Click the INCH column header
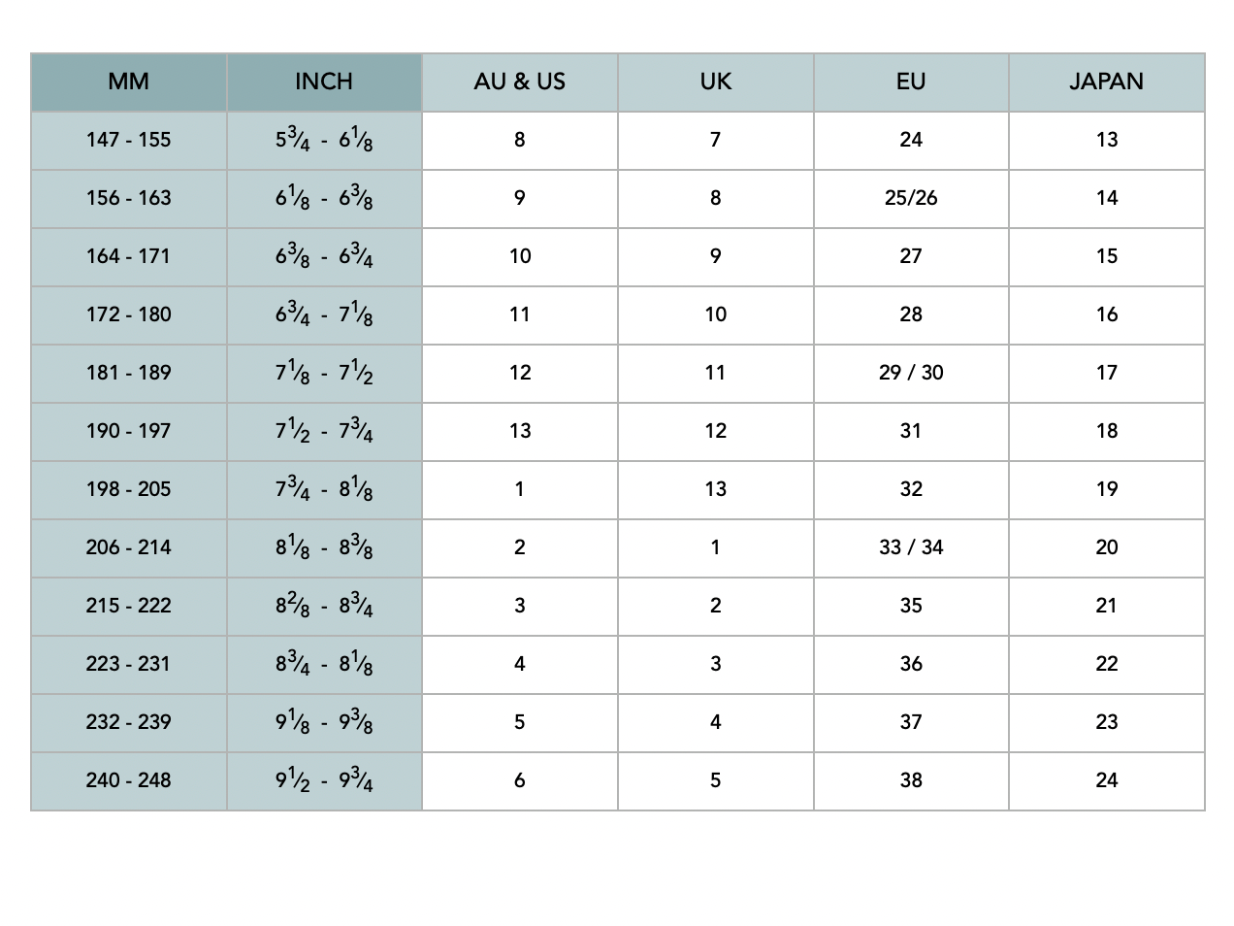Image resolution: width=1234 pixels, height=926 pixels. [x=324, y=82]
